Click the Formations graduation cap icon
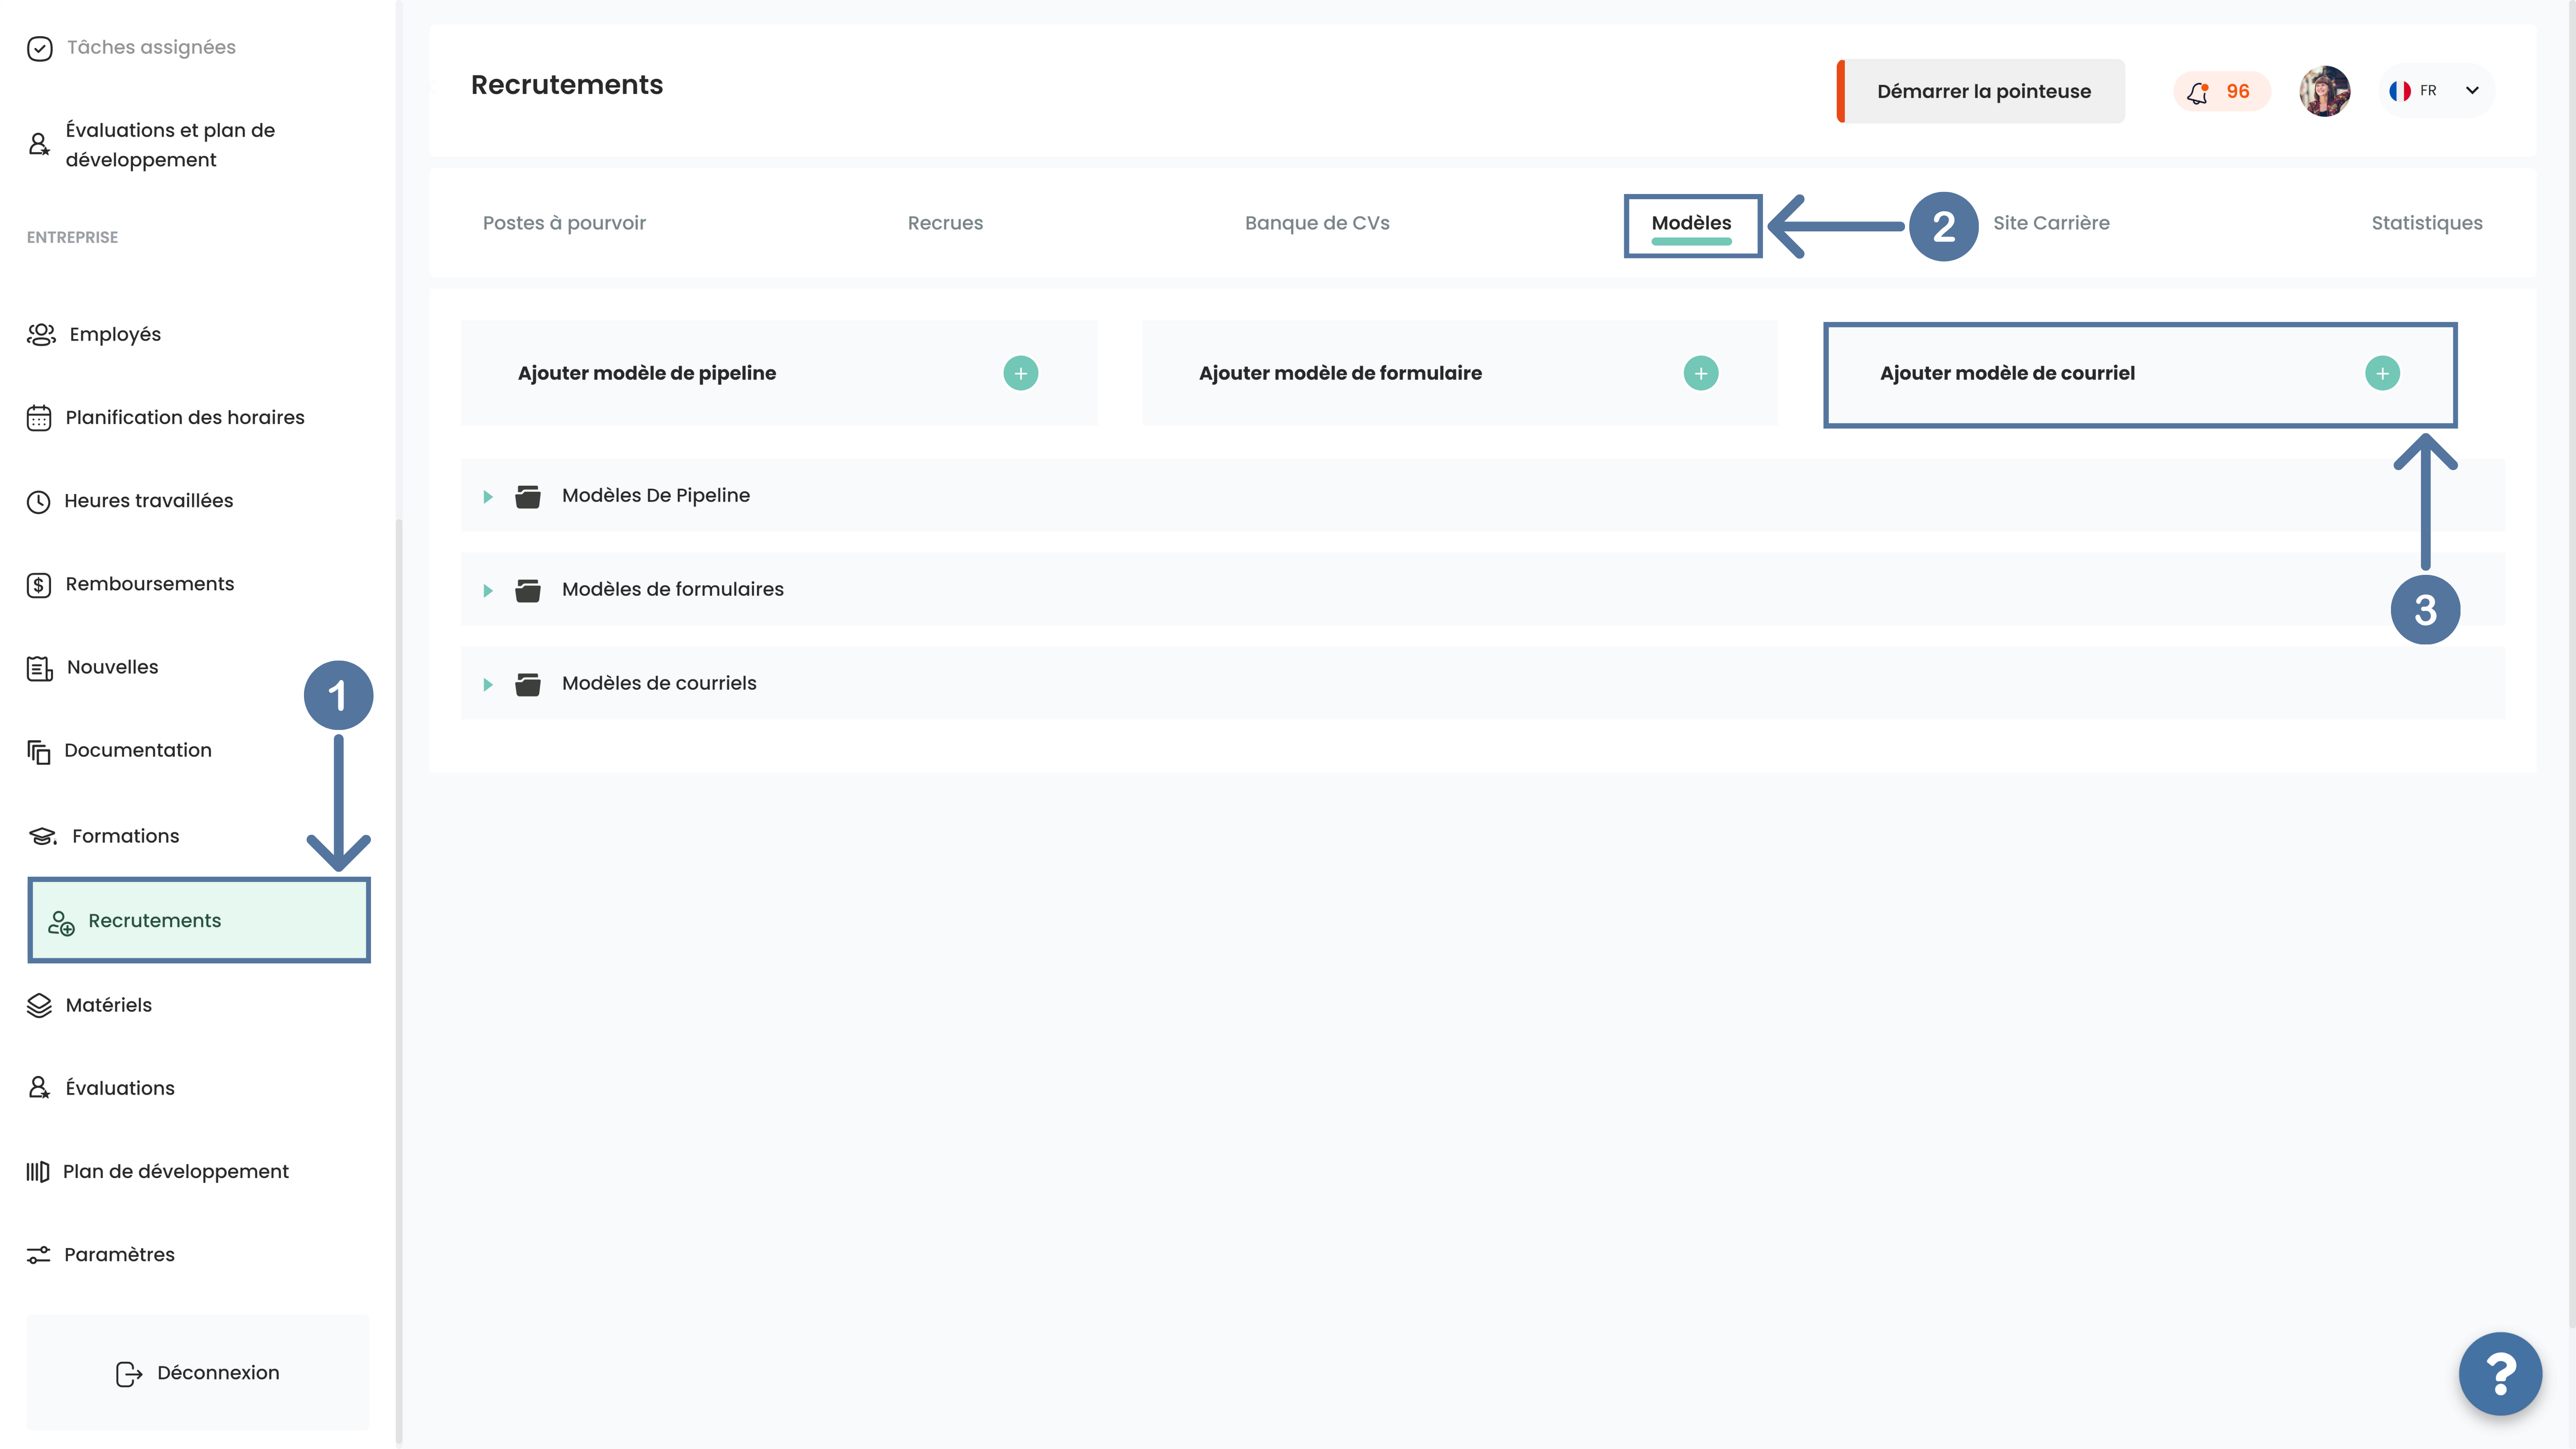Screen dimensions: 2576x1449 pyautogui.click(x=42, y=836)
